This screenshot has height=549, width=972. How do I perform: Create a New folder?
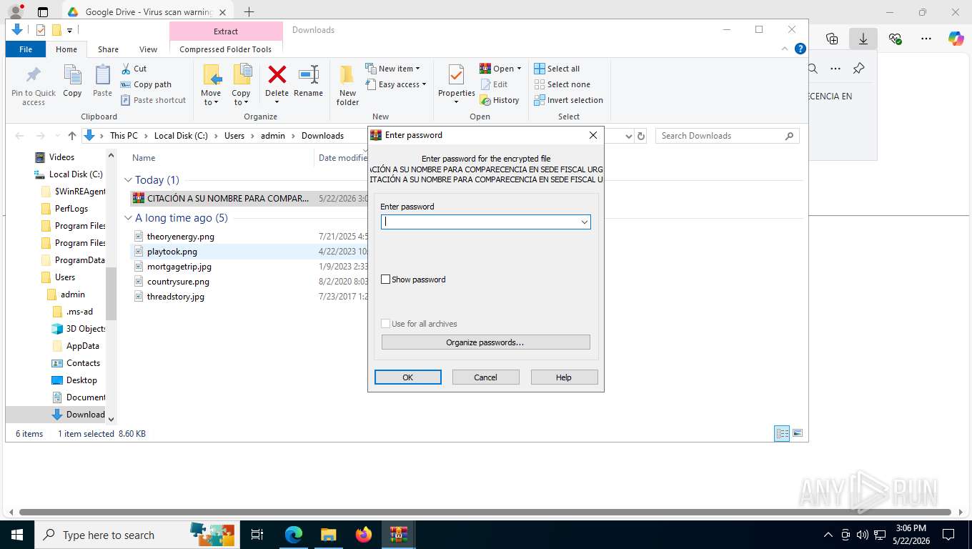pyautogui.click(x=347, y=85)
